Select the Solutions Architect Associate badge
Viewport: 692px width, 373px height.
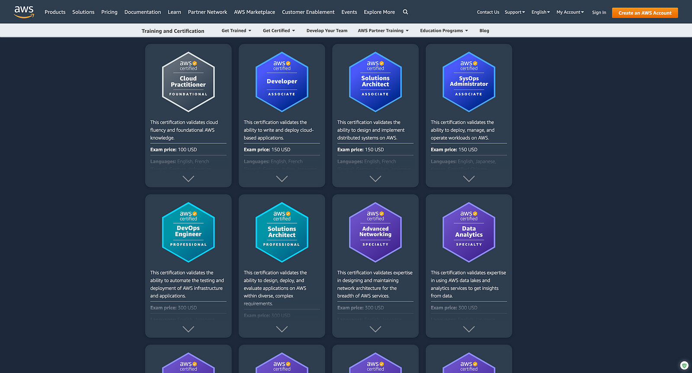tap(375, 82)
